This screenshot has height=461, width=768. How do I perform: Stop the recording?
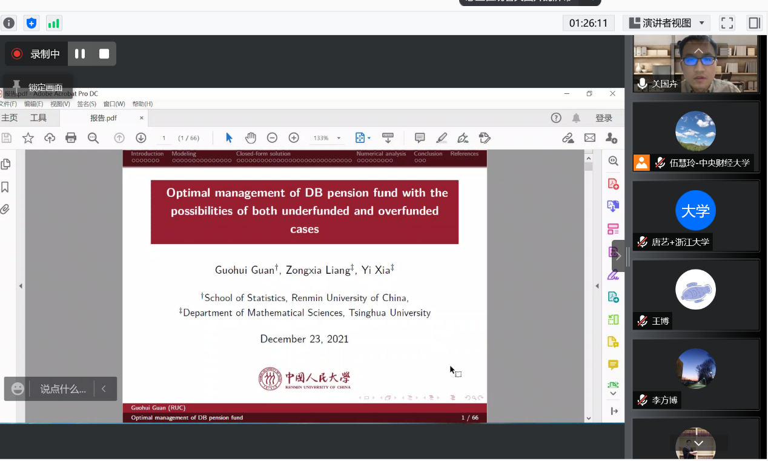point(104,54)
